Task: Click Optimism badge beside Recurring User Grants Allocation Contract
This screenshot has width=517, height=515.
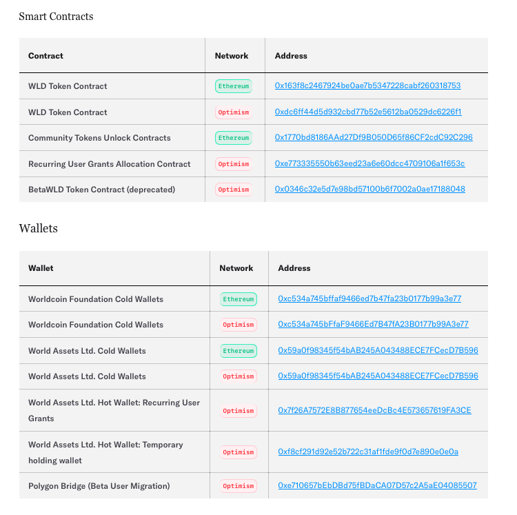Action: click(x=234, y=164)
